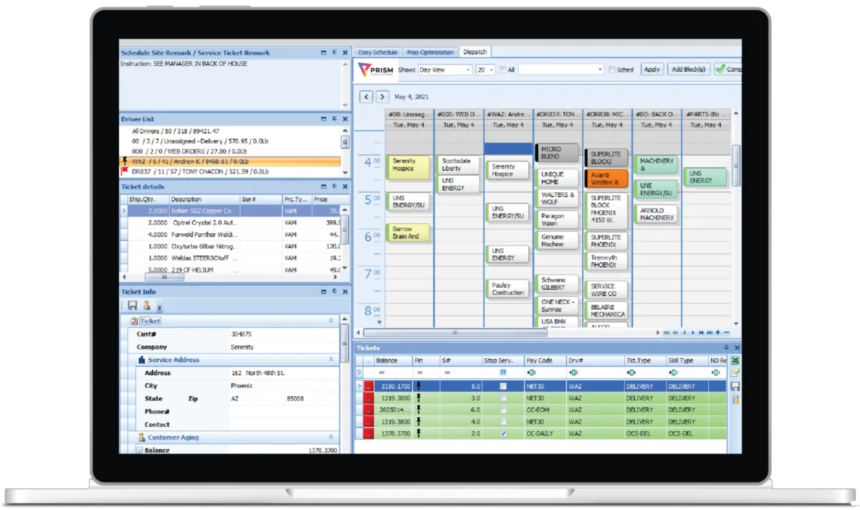Click the Ticket details horizontal scrollbar thumb

pos(164,276)
